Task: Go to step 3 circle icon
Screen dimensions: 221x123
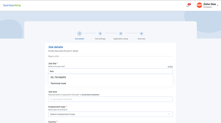Action: [x=121, y=33]
